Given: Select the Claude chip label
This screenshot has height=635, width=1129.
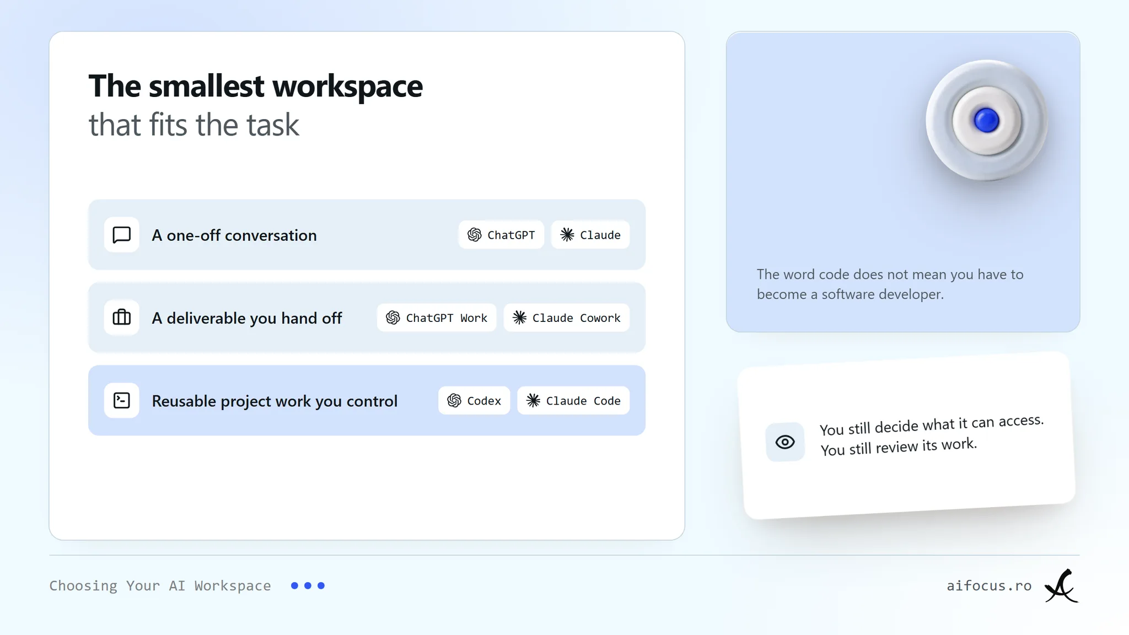Looking at the screenshot, I should click(600, 235).
